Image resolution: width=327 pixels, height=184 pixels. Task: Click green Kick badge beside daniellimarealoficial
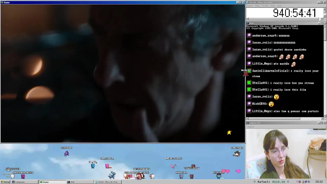click(x=249, y=71)
